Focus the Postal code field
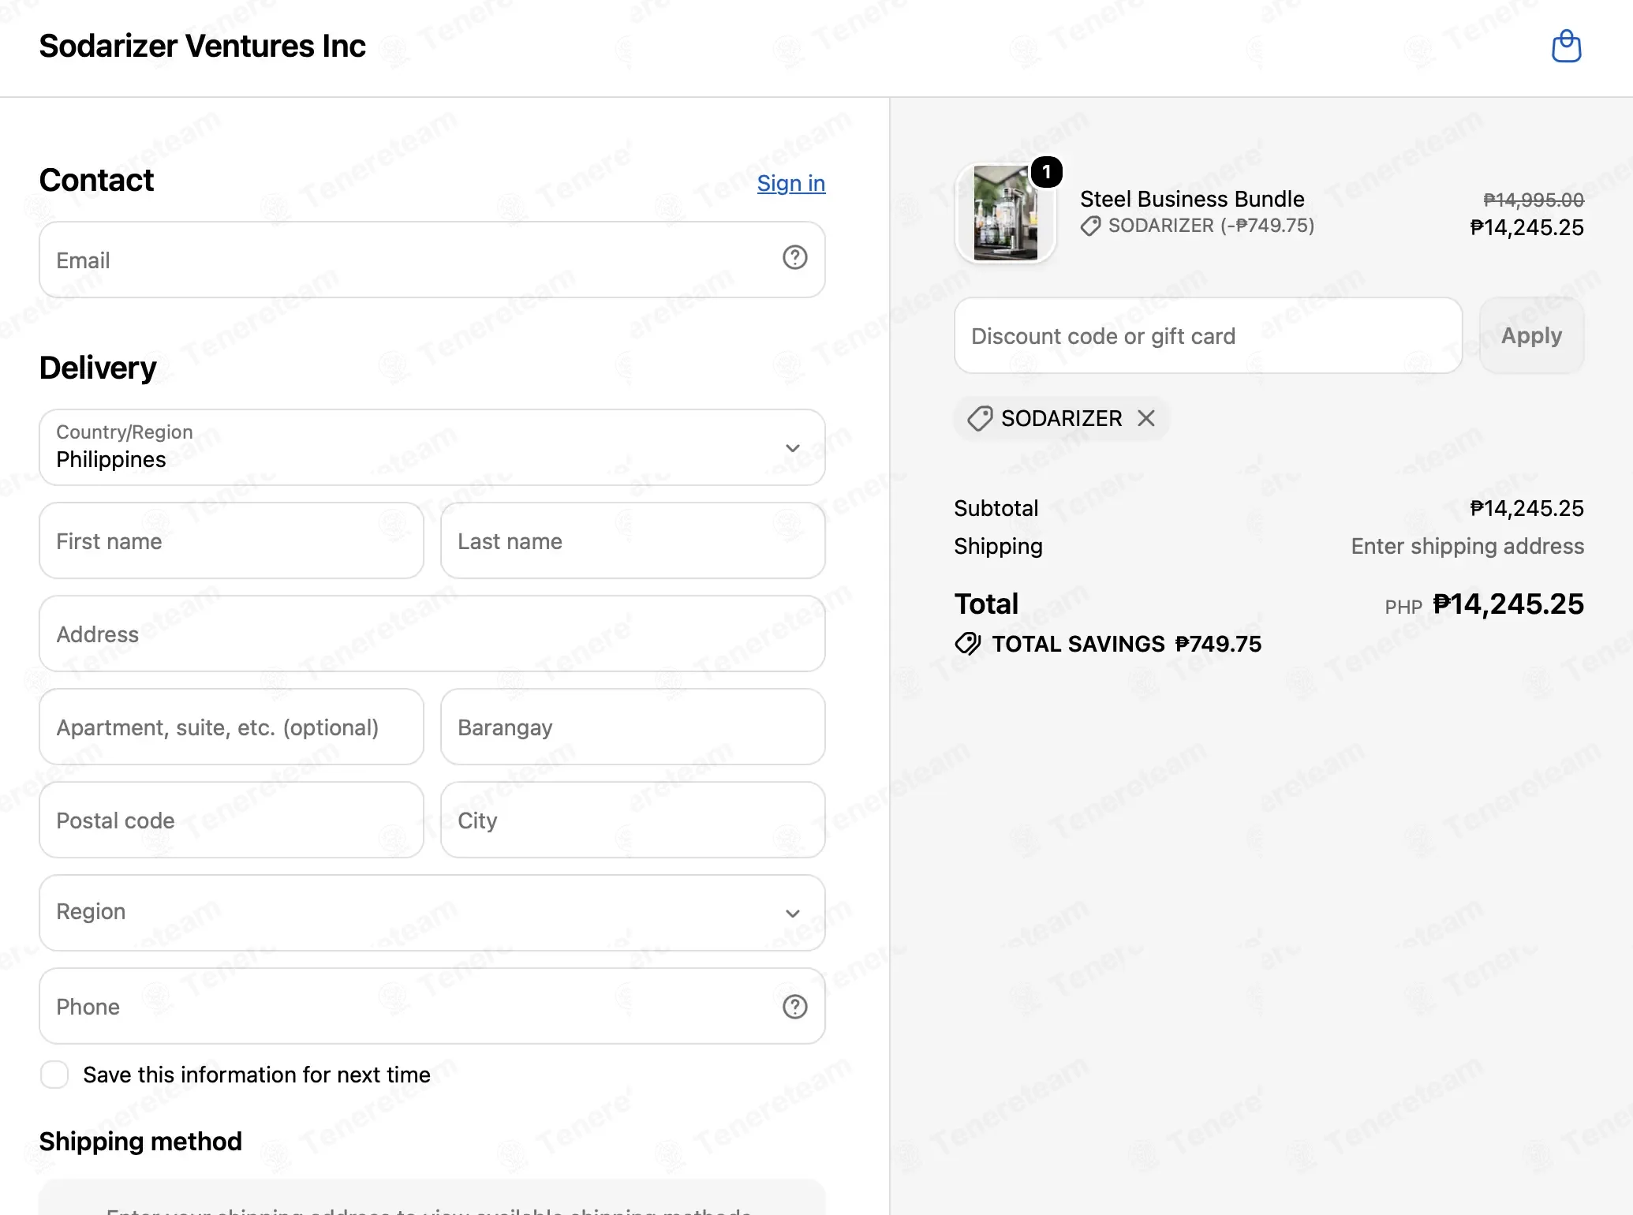 click(231, 820)
